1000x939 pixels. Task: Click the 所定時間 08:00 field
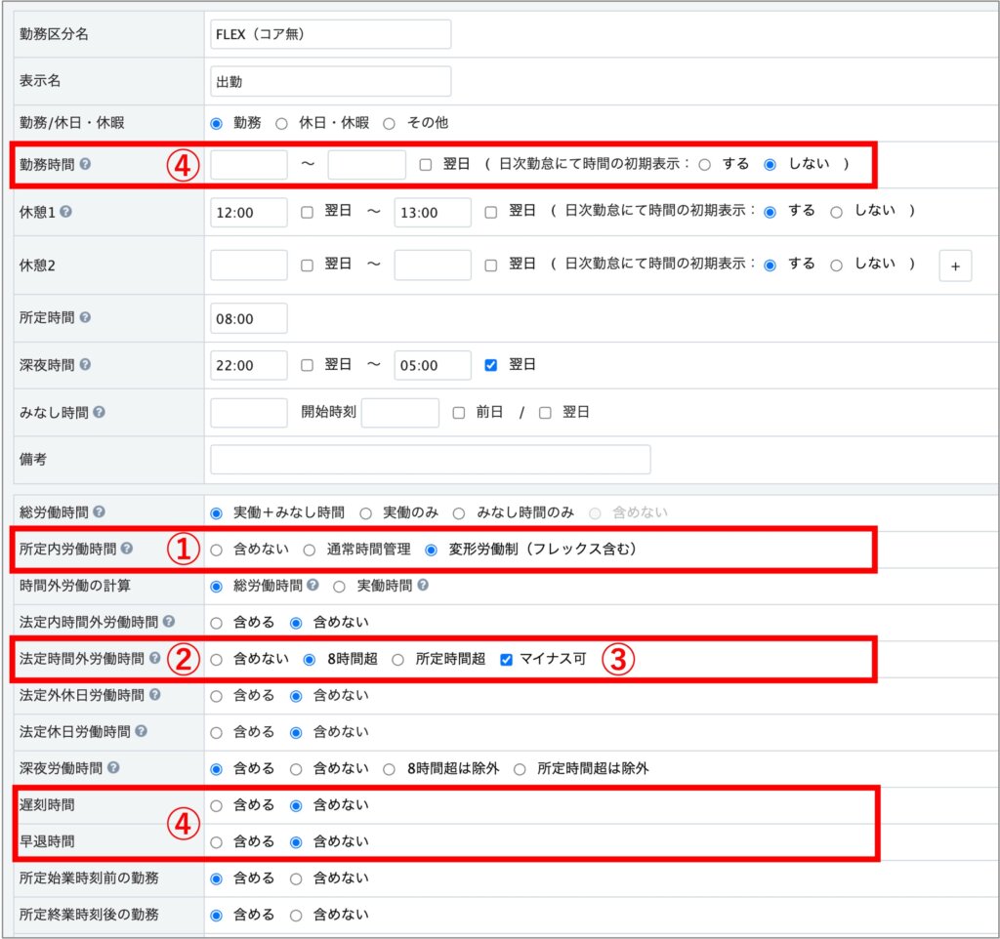tap(248, 318)
